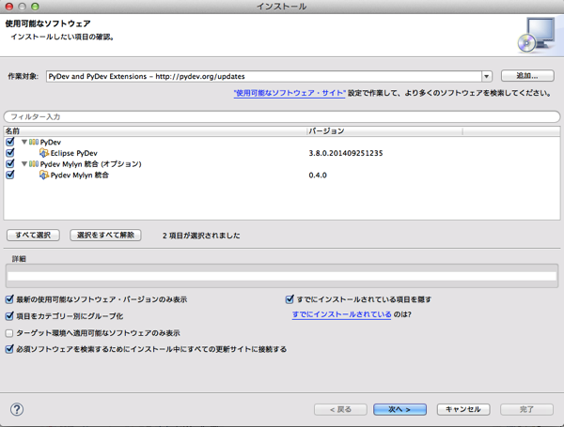Click the Pydev Mylyn 統合 feature icon

click(44, 175)
